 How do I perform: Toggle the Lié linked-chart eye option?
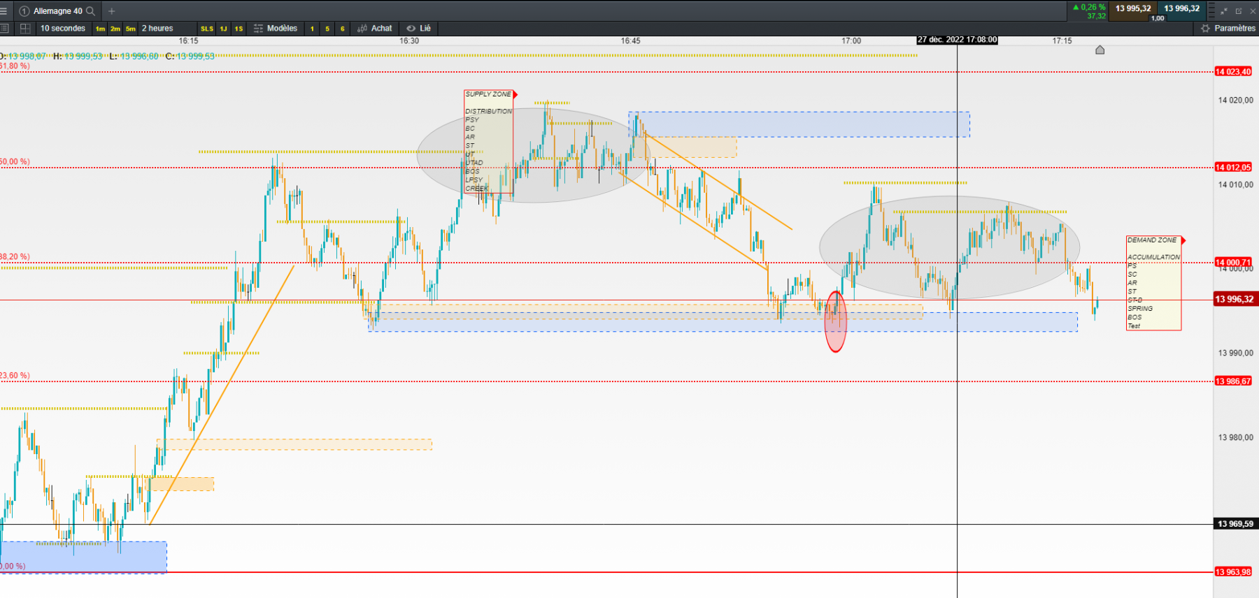pyautogui.click(x=419, y=29)
